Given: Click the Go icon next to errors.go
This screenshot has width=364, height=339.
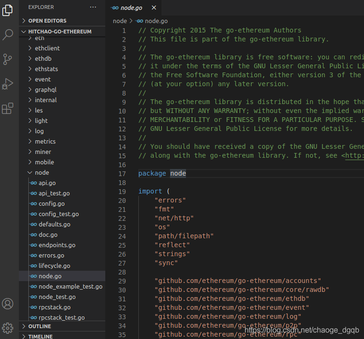Looking at the screenshot, I should click(34, 255).
